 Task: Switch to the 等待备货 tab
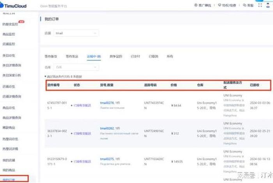click(51, 56)
